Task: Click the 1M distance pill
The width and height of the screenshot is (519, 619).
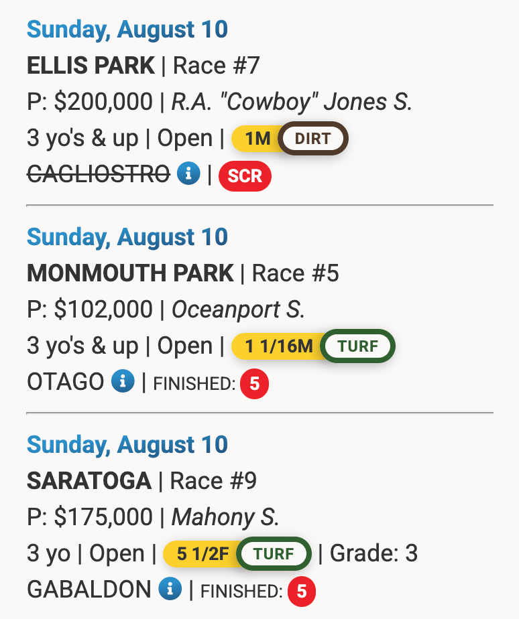Action: point(256,139)
